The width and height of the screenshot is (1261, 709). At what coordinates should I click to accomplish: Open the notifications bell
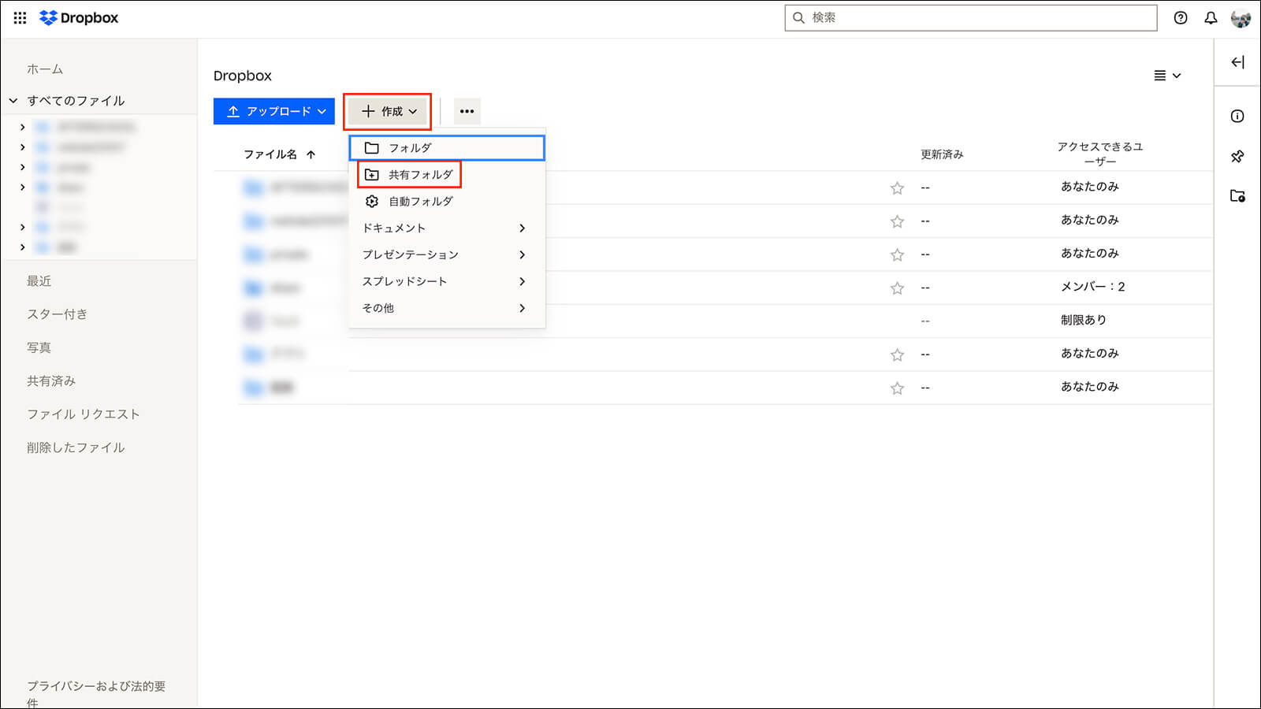[x=1211, y=17]
